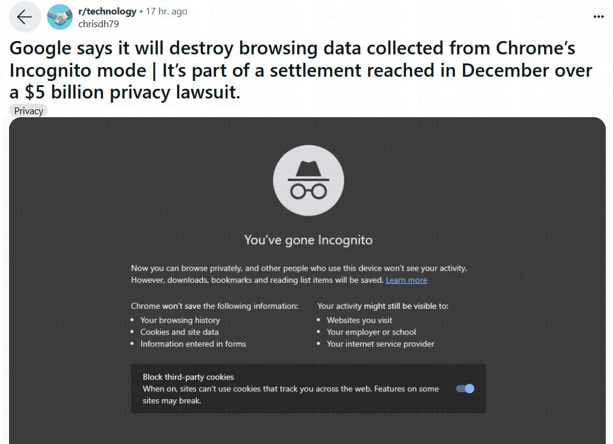Select the Privacy flair tag
Screen dimensions: 613x444
click(28, 111)
